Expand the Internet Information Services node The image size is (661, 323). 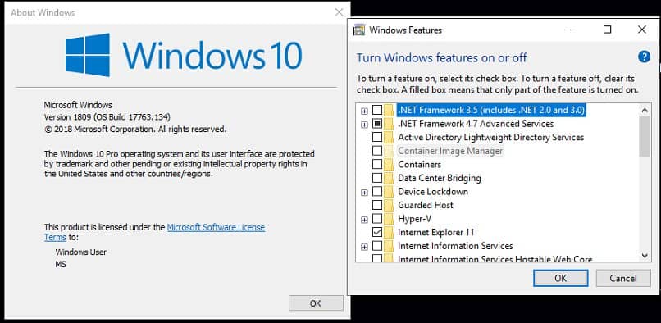364,247
